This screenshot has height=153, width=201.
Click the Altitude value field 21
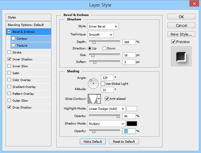[x=107, y=90]
